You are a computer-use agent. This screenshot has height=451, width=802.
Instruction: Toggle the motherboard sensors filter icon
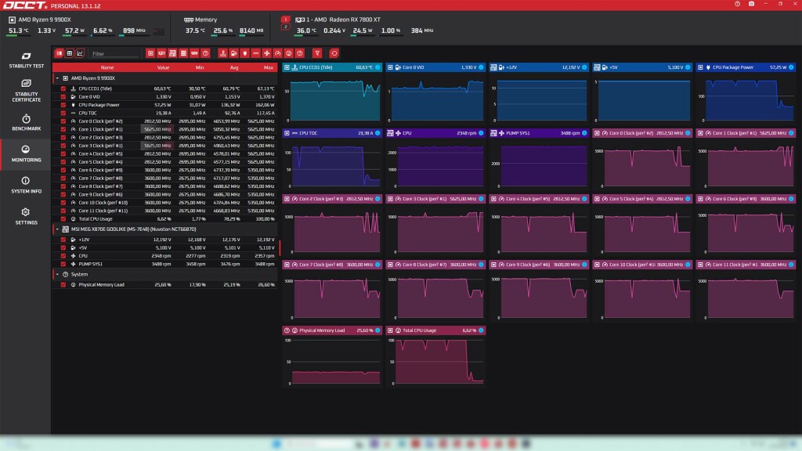172,53
